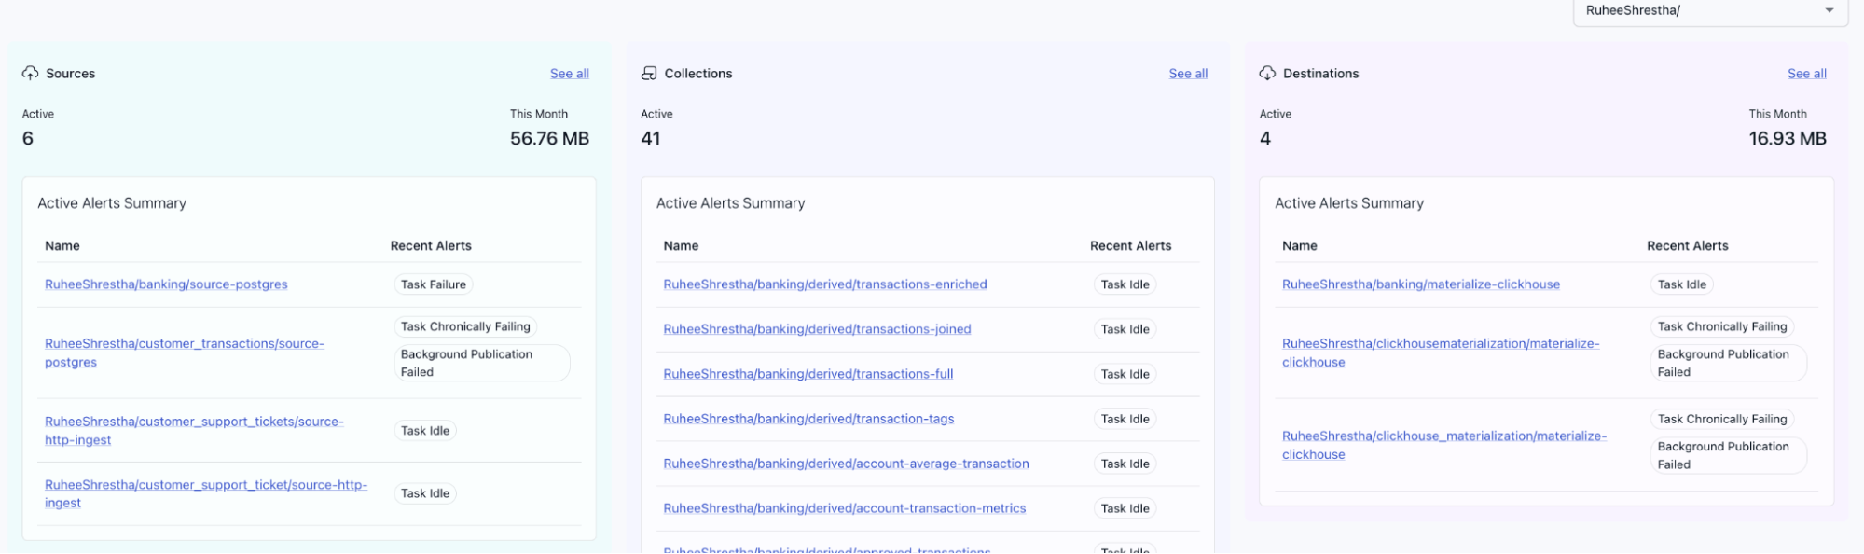This screenshot has height=554, width=1864.
Task: Open See all link for Sources
Action: [x=569, y=74]
